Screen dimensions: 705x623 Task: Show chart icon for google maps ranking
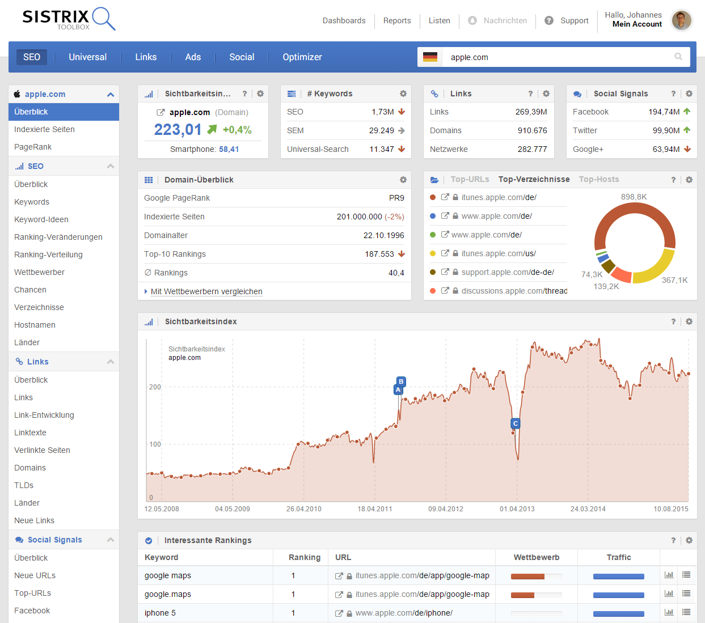669,575
